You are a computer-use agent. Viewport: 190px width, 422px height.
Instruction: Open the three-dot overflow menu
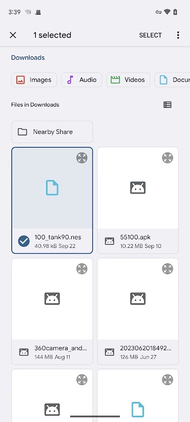pos(178,35)
